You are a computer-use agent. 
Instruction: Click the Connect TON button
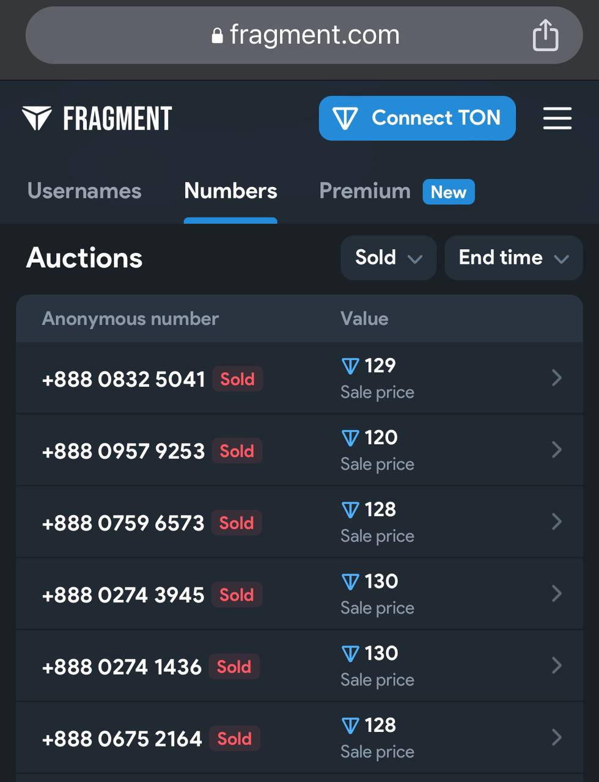pyautogui.click(x=417, y=118)
